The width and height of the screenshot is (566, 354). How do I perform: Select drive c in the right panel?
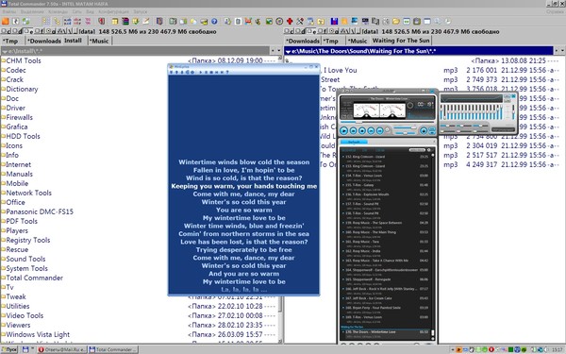(290, 32)
